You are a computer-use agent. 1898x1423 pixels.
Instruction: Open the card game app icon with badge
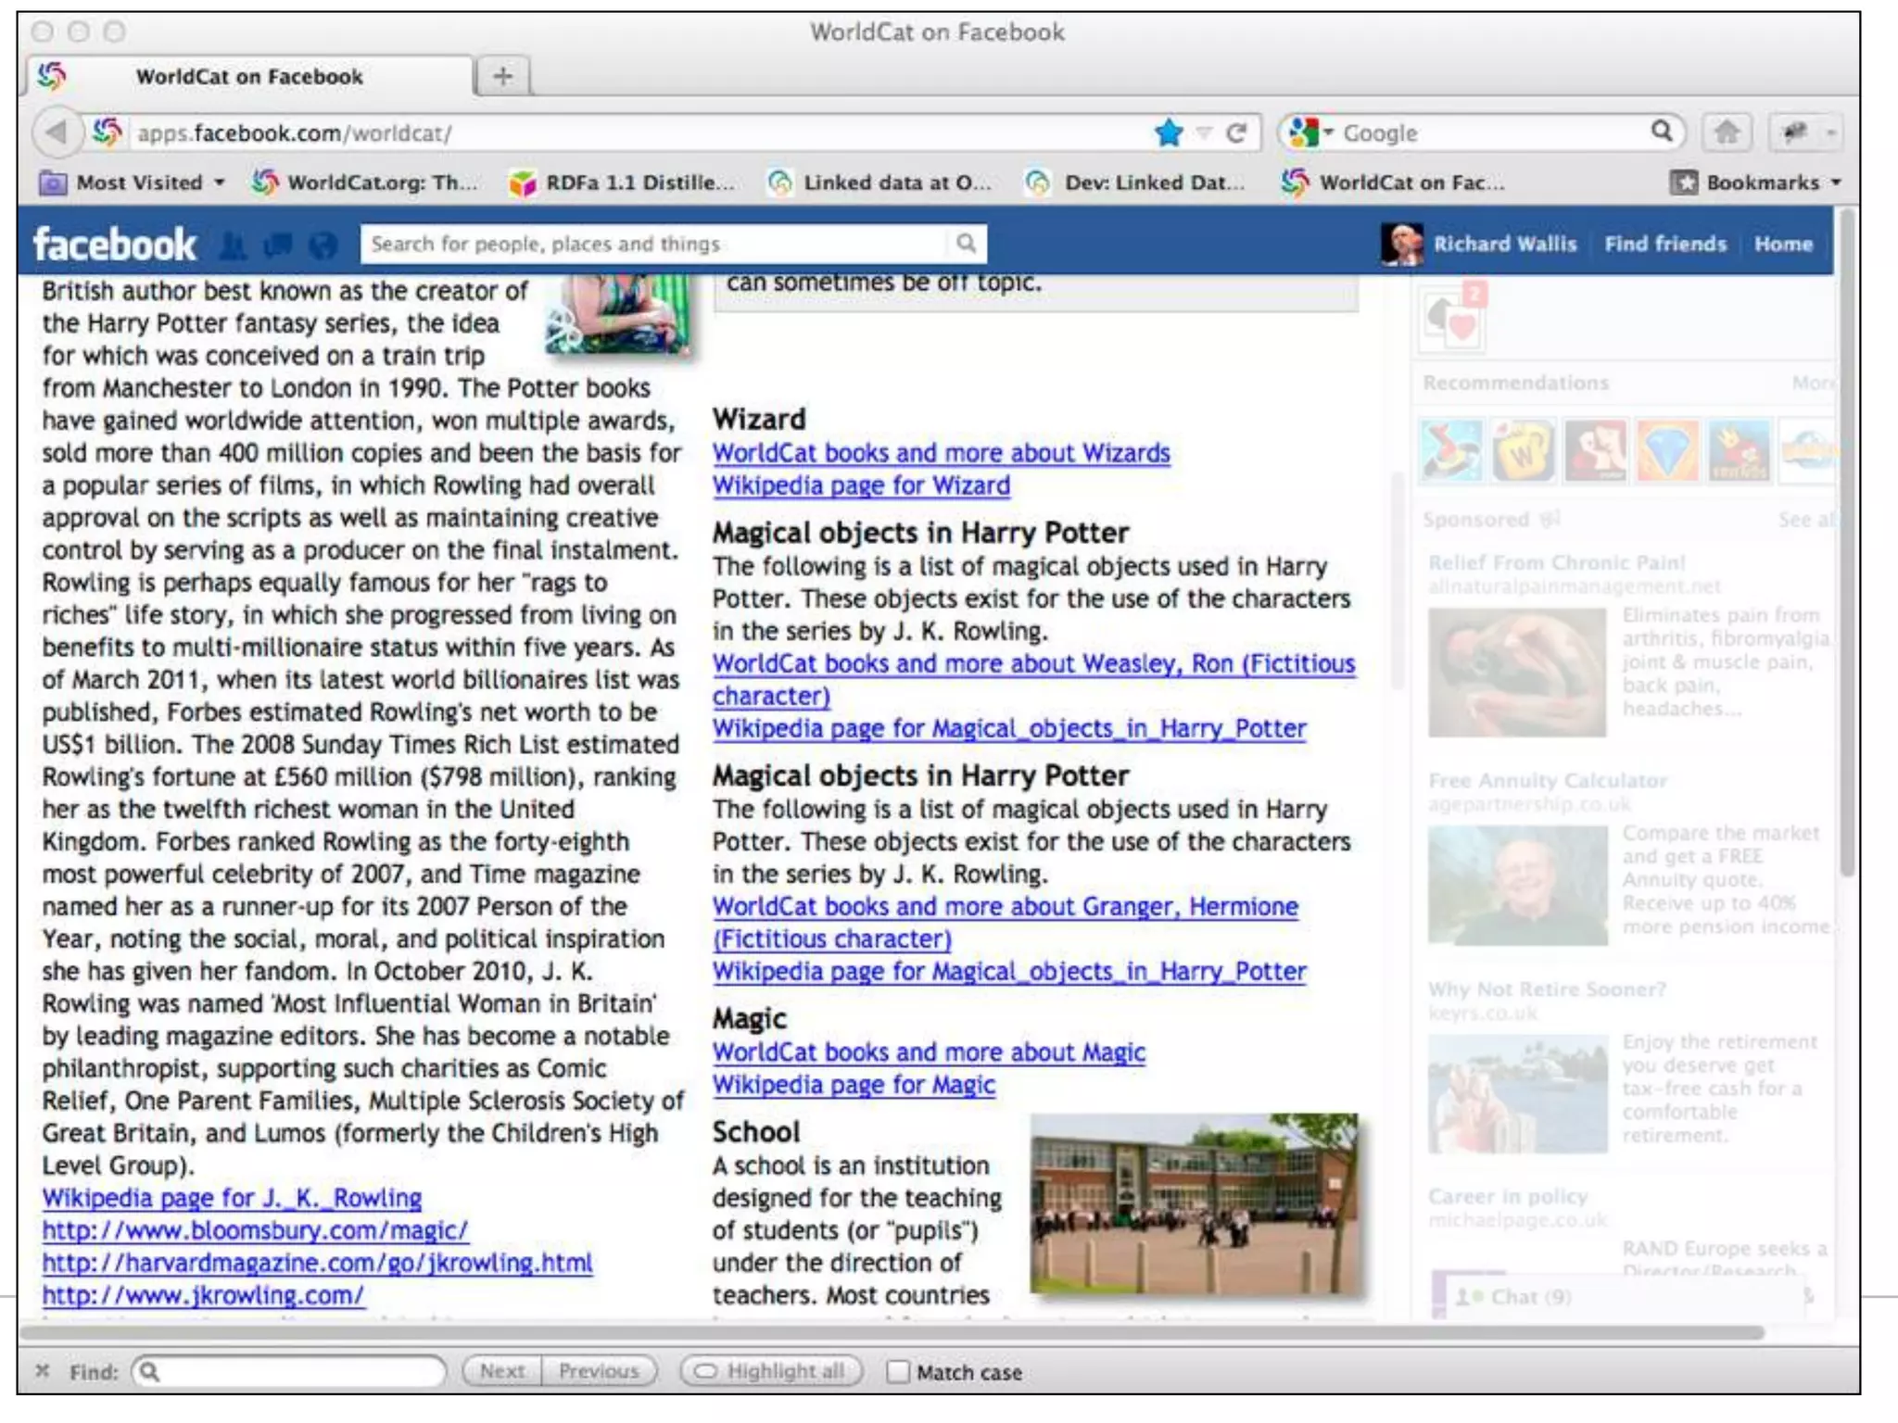(x=1454, y=317)
